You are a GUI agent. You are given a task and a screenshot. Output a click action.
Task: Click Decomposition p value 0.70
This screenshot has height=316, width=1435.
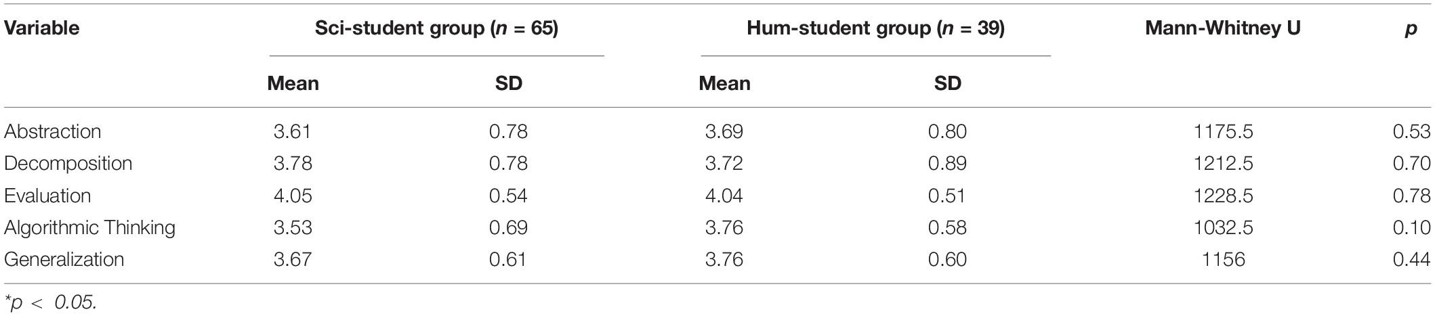click(1411, 164)
